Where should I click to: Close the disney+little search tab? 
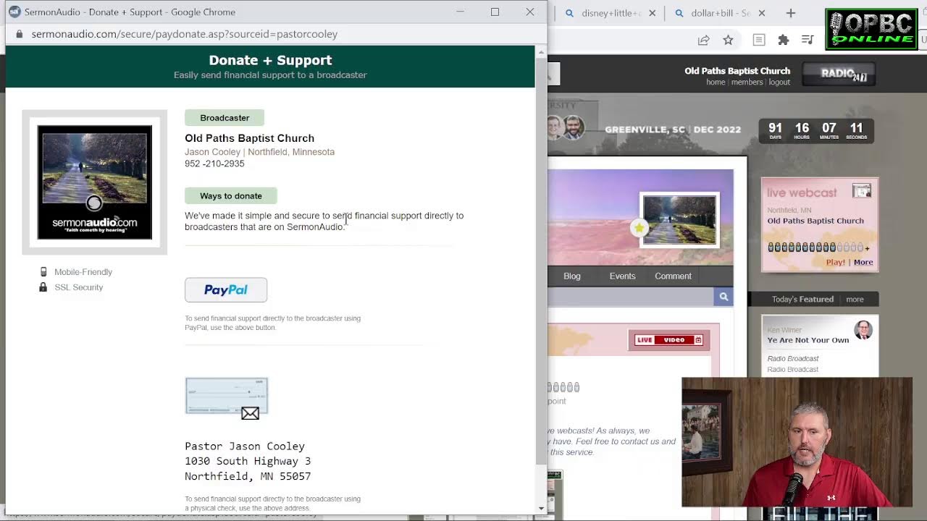652,13
